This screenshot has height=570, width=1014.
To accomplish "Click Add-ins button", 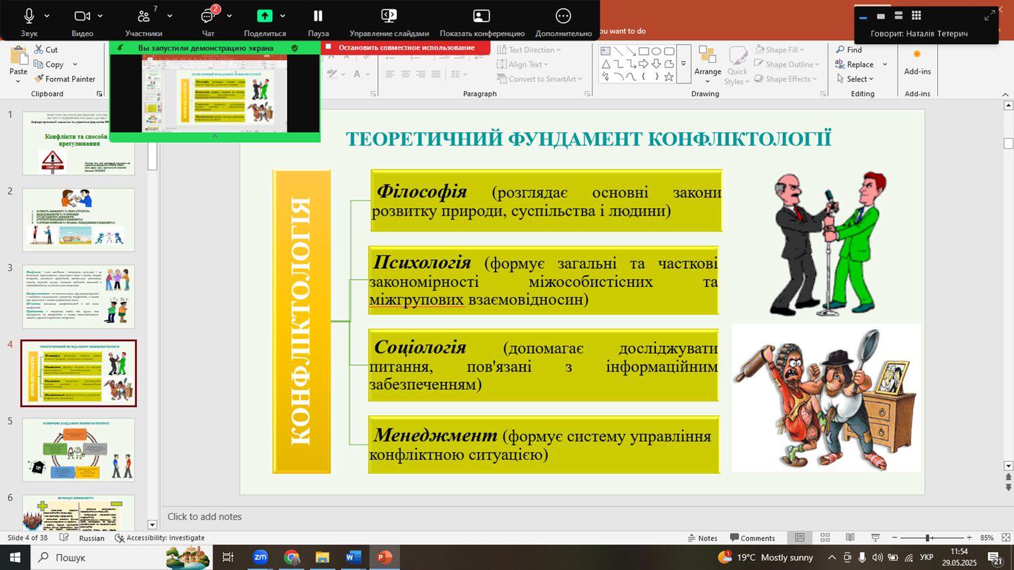I will 917,61.
